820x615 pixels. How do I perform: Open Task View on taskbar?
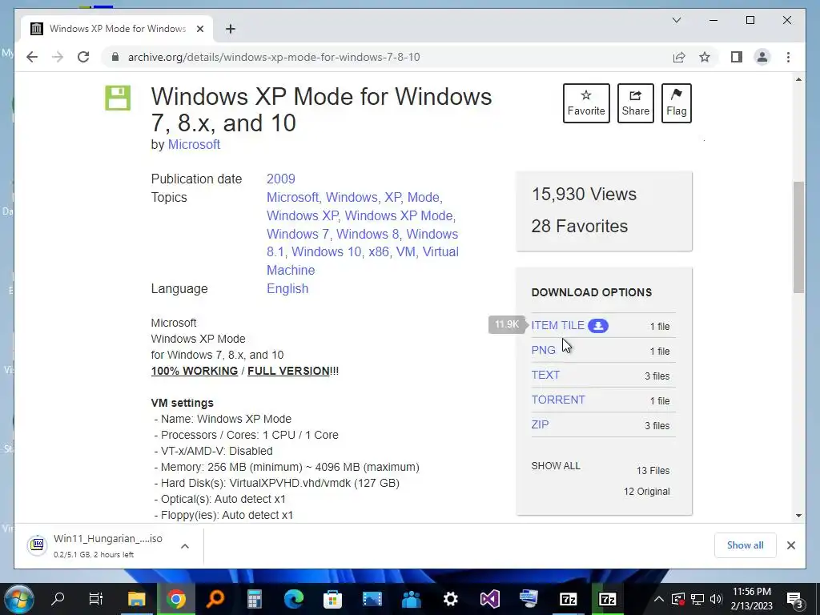(x=96, y=599)
